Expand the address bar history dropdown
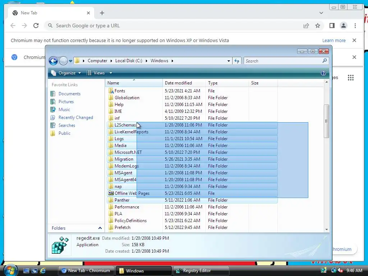The height and width of the screenshot is (276, 368). pos(229,61)
